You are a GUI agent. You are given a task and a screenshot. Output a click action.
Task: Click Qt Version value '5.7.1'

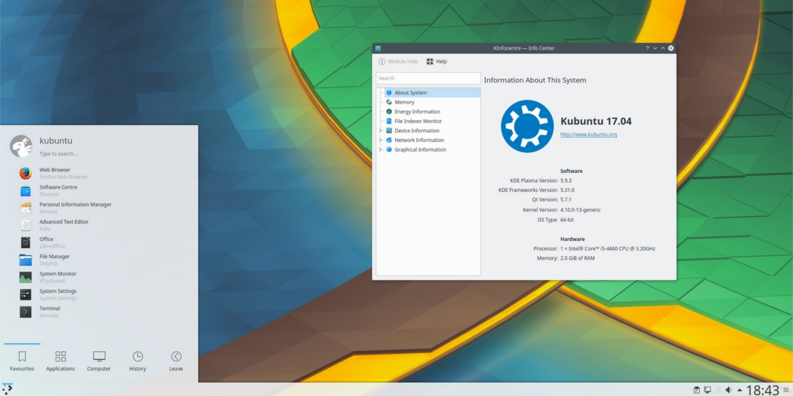point(568,200)
